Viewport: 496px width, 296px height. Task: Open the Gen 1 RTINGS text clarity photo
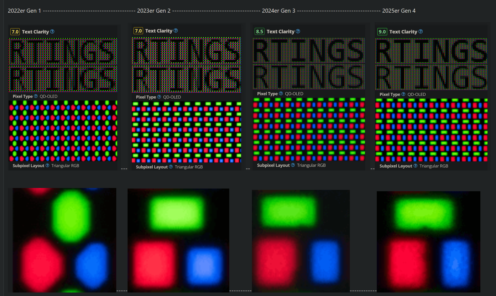point(63,65)
